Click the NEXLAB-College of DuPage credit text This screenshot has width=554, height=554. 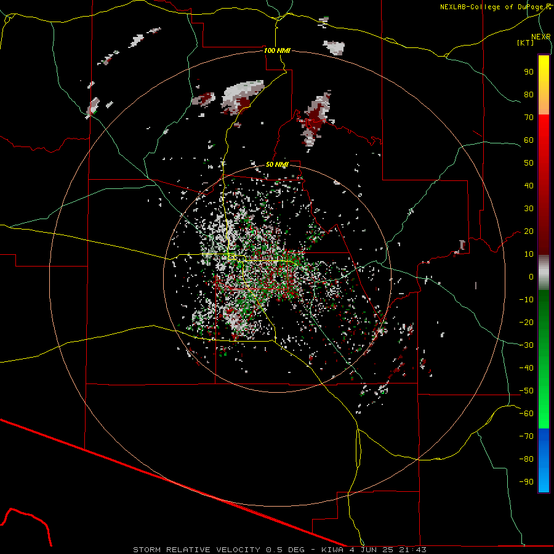[495, 7]
